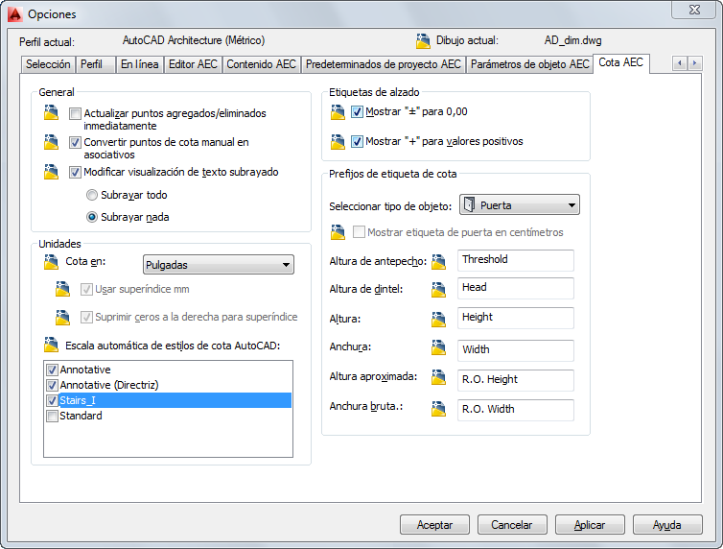Select the Cota AEC tab
723x549 pixels.
620,62
